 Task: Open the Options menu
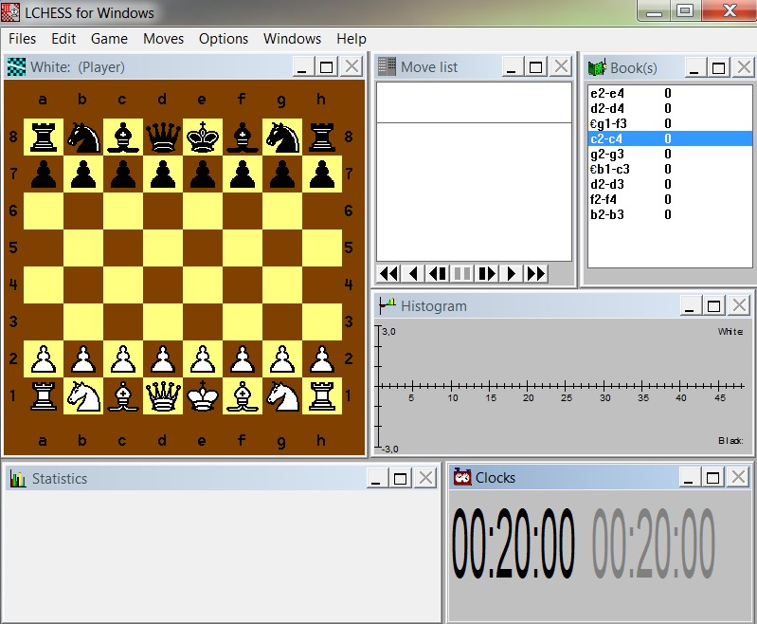coord(224,39)
